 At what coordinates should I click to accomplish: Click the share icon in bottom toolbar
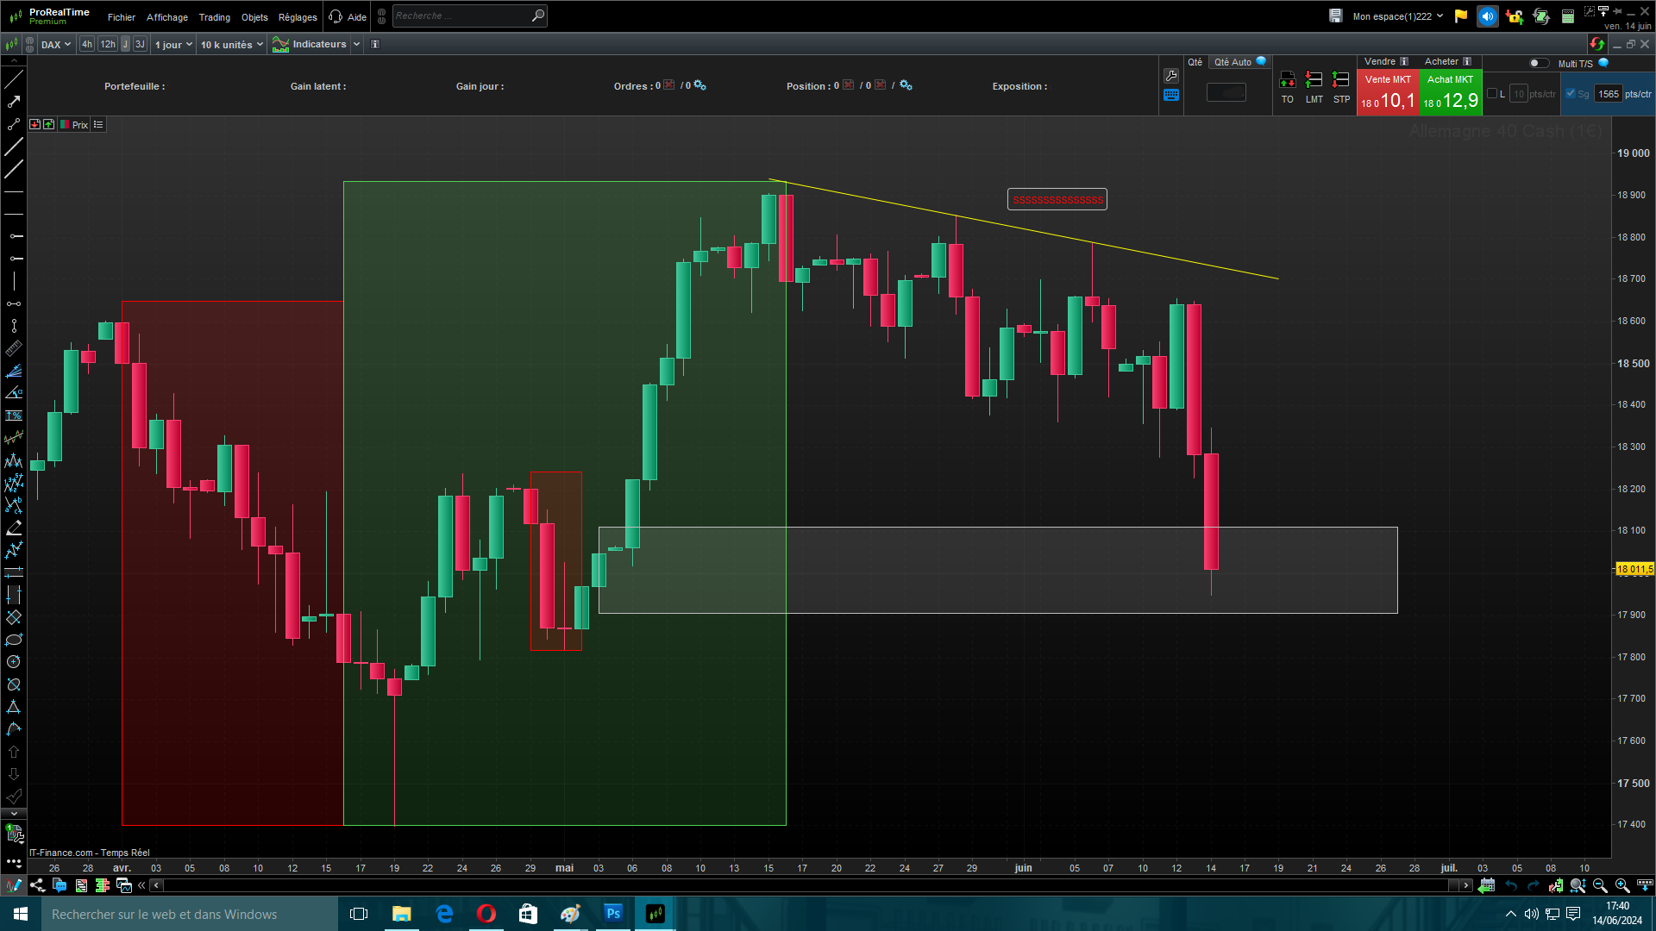pos(37,885)
